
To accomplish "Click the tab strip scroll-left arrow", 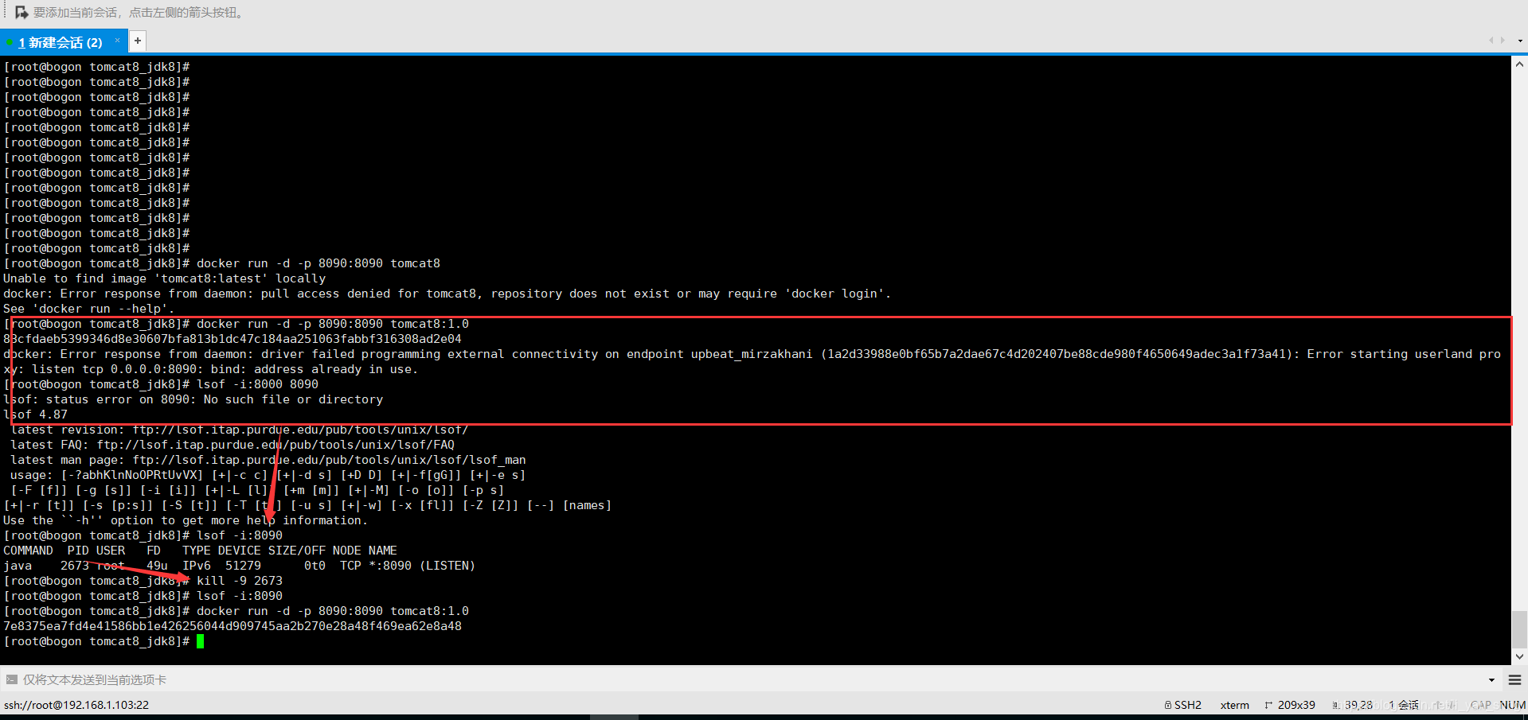I will coord(1491,41).
